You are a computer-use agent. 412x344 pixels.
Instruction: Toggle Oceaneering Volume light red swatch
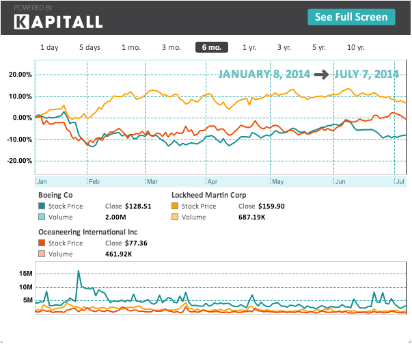[42, 254]
